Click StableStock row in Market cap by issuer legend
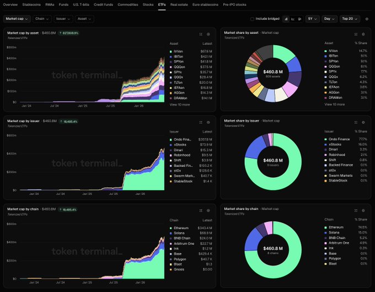This screenshot has width=375, height=292. pyautogui.click(x=191, y=181)
